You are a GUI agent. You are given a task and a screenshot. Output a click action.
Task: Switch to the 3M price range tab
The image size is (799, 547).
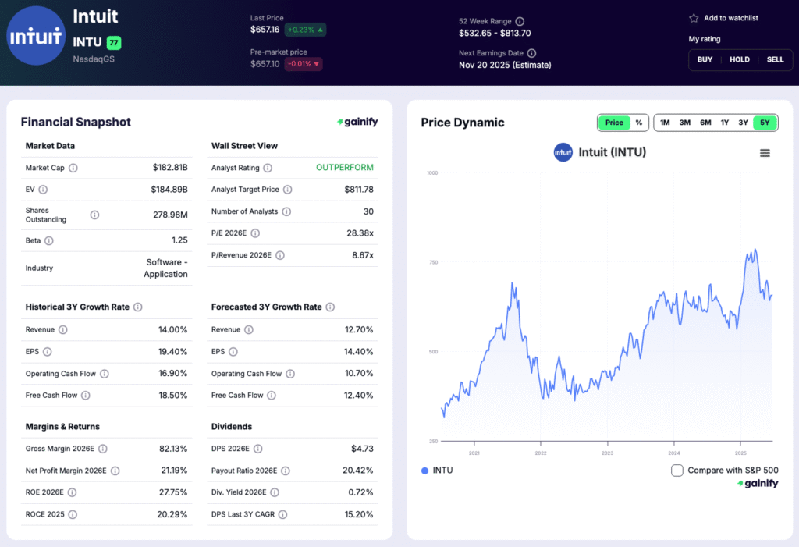tap(684, 123)
